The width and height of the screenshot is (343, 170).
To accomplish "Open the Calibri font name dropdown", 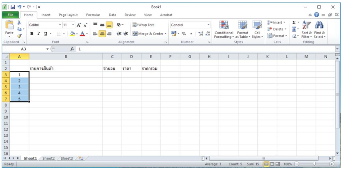I will tap(60, 25).
